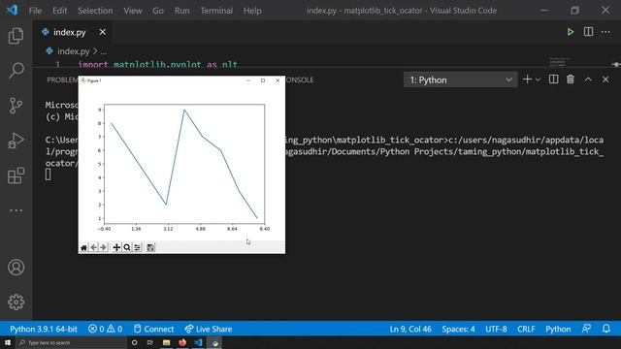Open the Windows Start menu

[8, 342]
